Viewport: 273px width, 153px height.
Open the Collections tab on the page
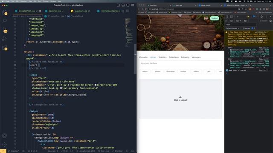[x=174, y=57]
